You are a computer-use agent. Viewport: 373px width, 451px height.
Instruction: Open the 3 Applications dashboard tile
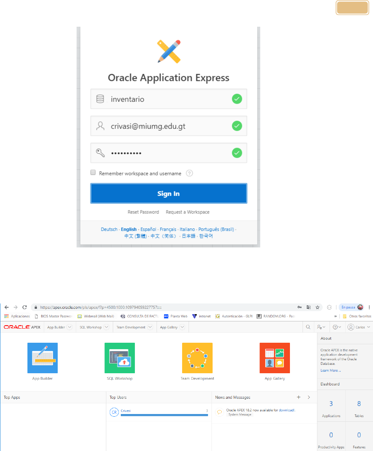tap(331, 406)
